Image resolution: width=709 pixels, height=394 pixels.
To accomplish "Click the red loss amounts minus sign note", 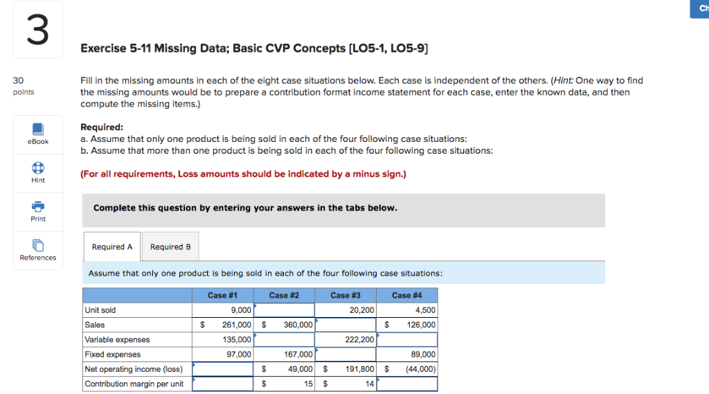I will pyautogui.click(x=243, y=174).
